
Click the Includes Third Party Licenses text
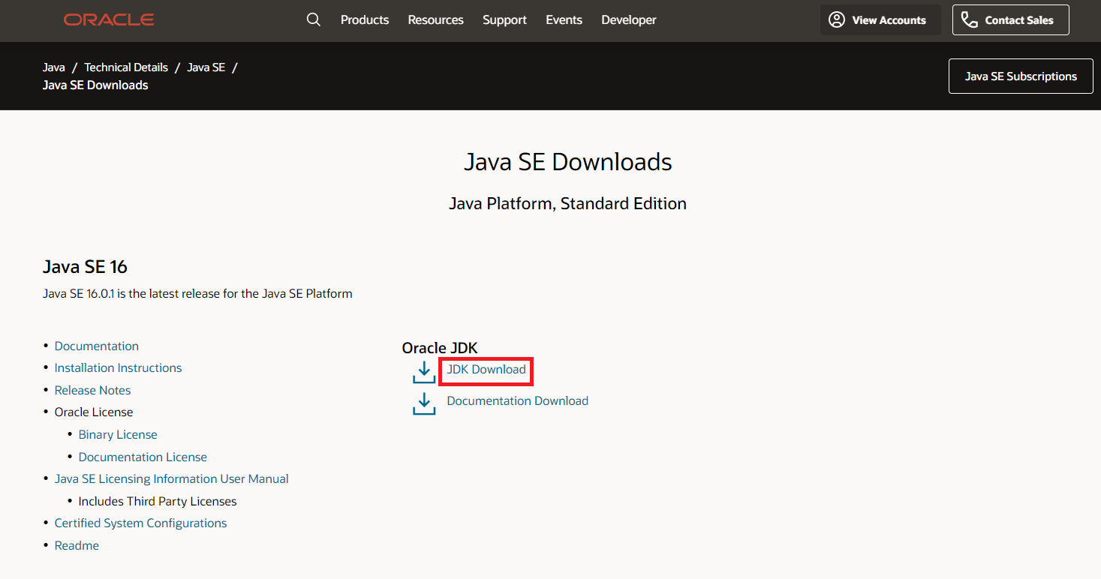pyautogui.click(x=158, y=502)
